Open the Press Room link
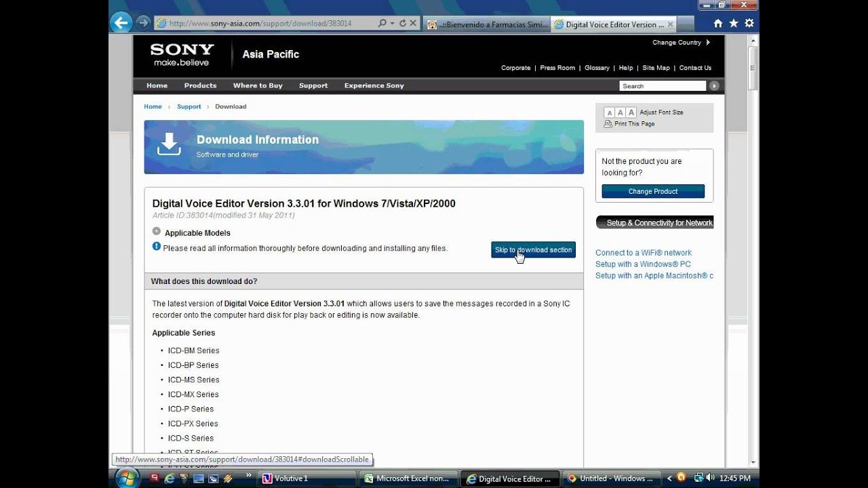This screenshot has height=488, width=868. [x=557, y=68]
